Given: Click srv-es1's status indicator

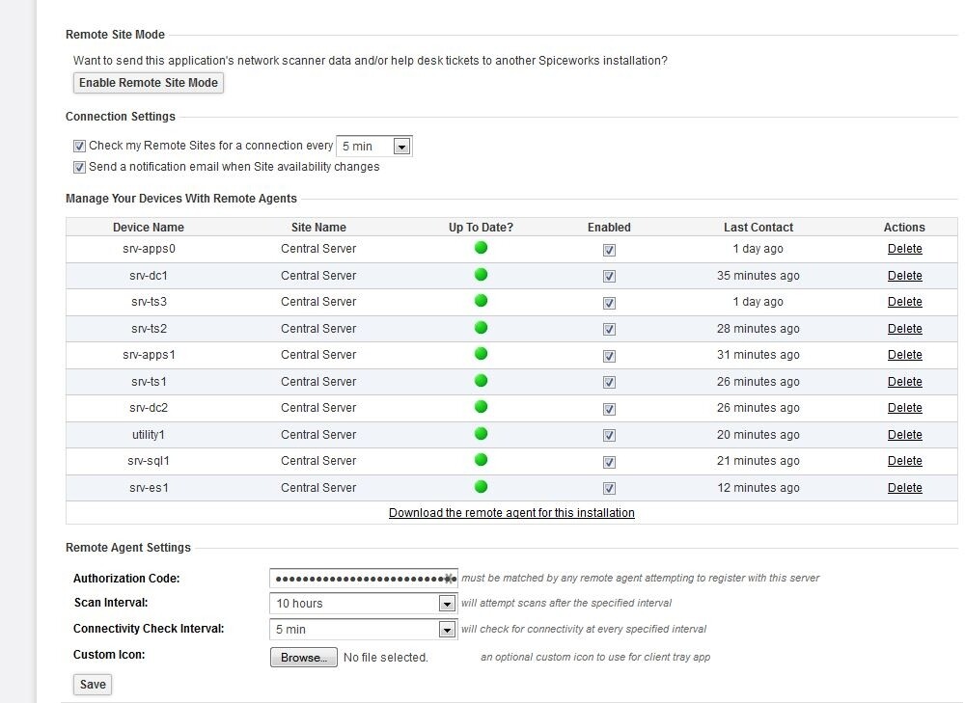Looking at the screenshot, I should pyautogui.click(x=480, y=487).
